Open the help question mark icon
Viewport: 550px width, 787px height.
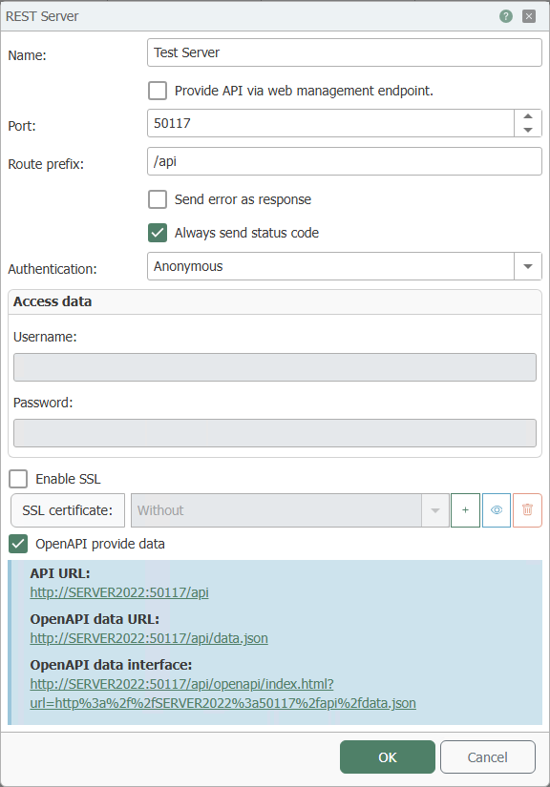(506, 16)
